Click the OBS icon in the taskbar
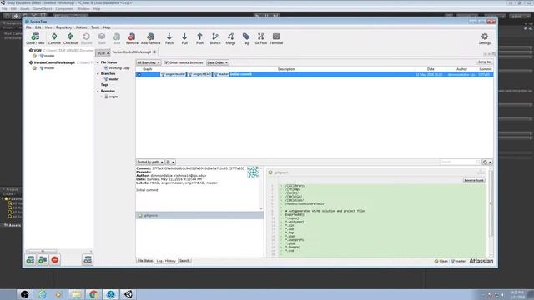 coord(25,294)
